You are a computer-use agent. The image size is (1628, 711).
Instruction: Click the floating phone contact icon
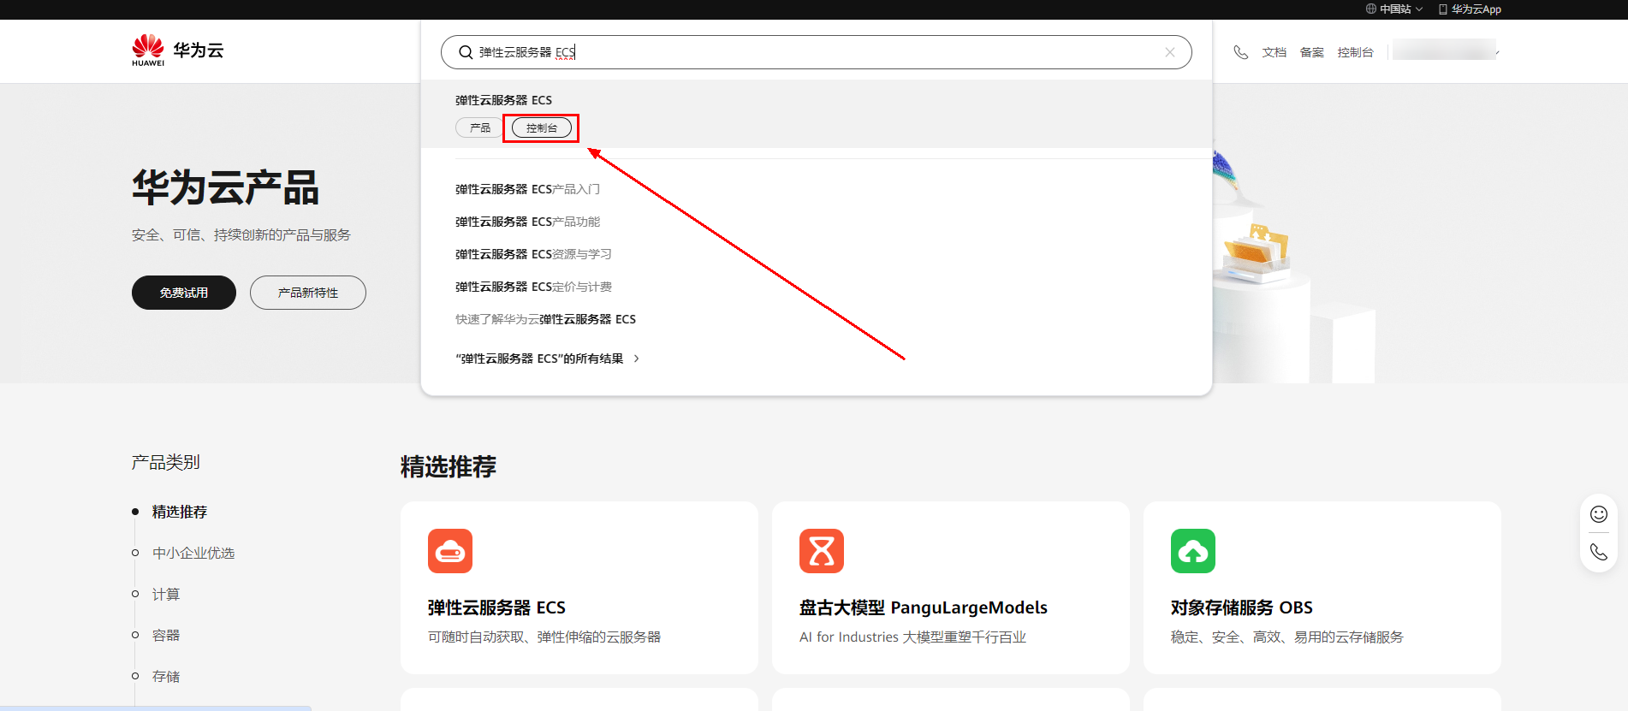pyautogui.click(x=1599, y=552)
